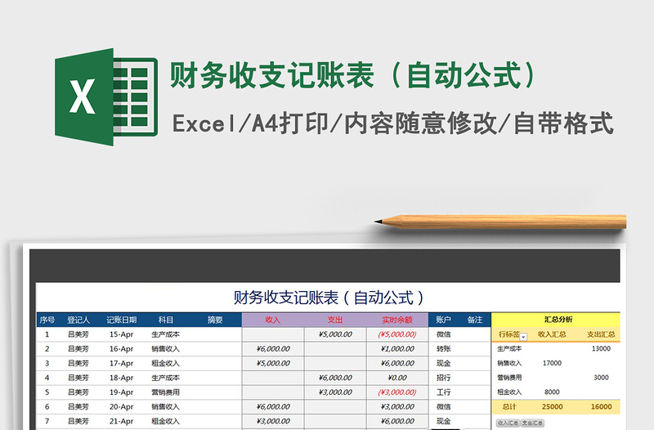Click the 租金收入 row label in summary table
This screenshot has width=654, height=430.
509,392
